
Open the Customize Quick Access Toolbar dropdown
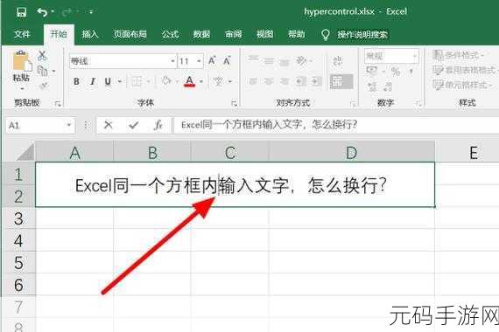[x=91, y=12]
